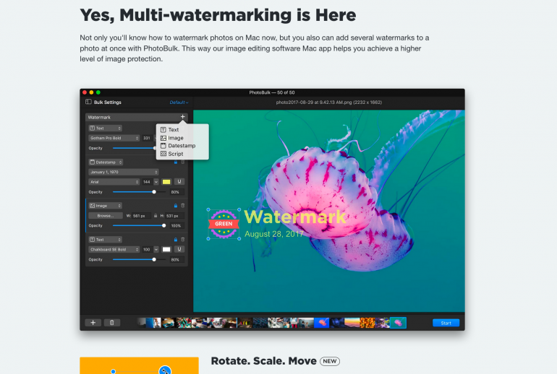The width and height of the screenshot is (557, 374).
Task: Toggle underline for the Chalkboard SE text
Action: pyautogui.click(x=179, y=249)
